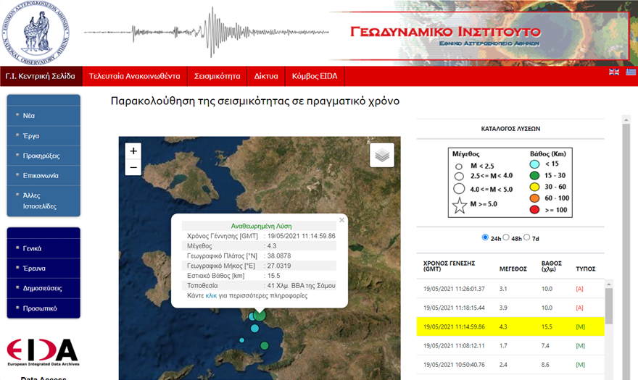Select the 48h time range radio
The image size is (638, 380).
(506, 237)
